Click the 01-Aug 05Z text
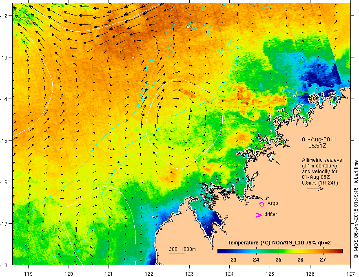359x277 pixels. (x=316, y=177)
